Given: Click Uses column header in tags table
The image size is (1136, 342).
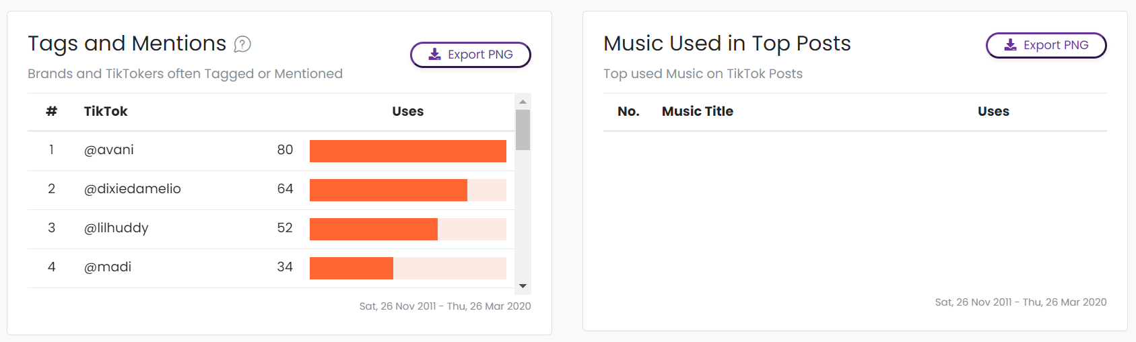Looking at the screenshot, I should coord(408,112).
